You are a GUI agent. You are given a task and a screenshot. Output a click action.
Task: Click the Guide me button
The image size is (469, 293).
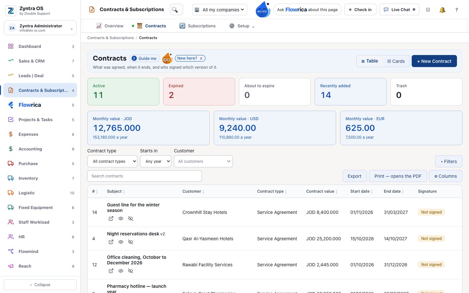pyautogui.click(x=145, y=58)
